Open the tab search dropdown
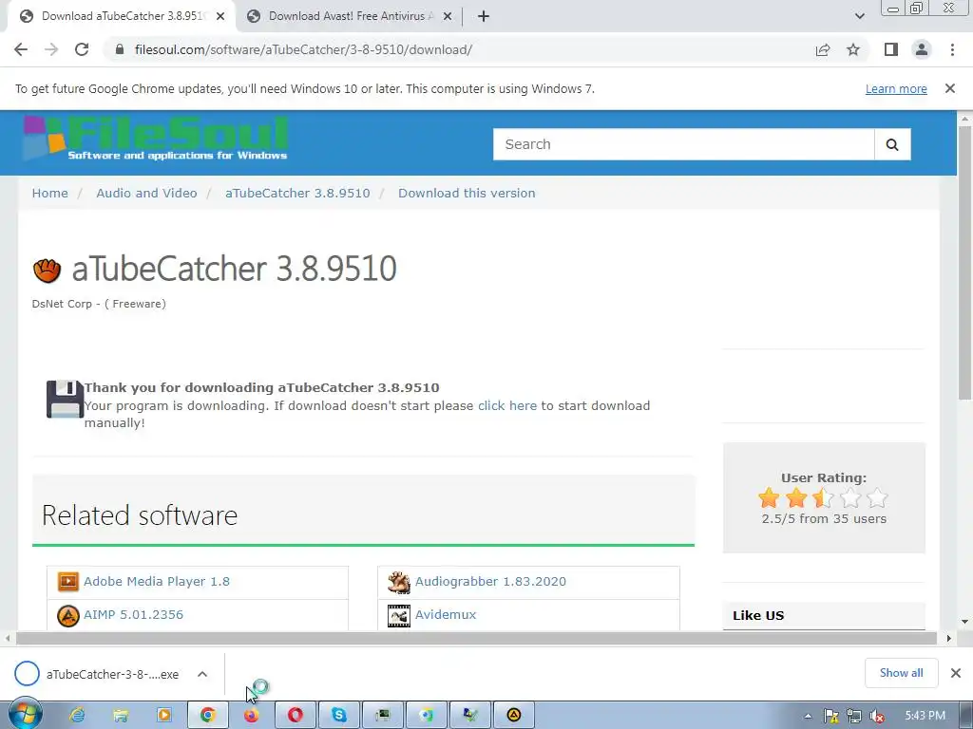 click(x=859, y=16)
